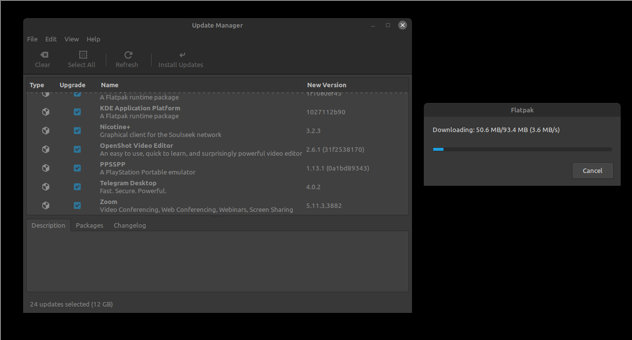Click the package icon for Telegram Desktop
Viewport: 632px width, 340px height.
tap(46, 187)
